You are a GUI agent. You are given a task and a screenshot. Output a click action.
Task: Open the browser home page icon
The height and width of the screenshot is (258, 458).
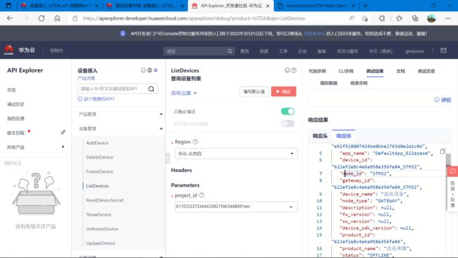(x=57, y=18)
